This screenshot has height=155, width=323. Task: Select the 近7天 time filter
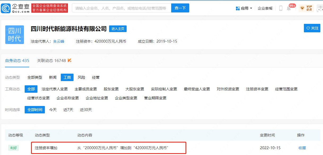68,110
